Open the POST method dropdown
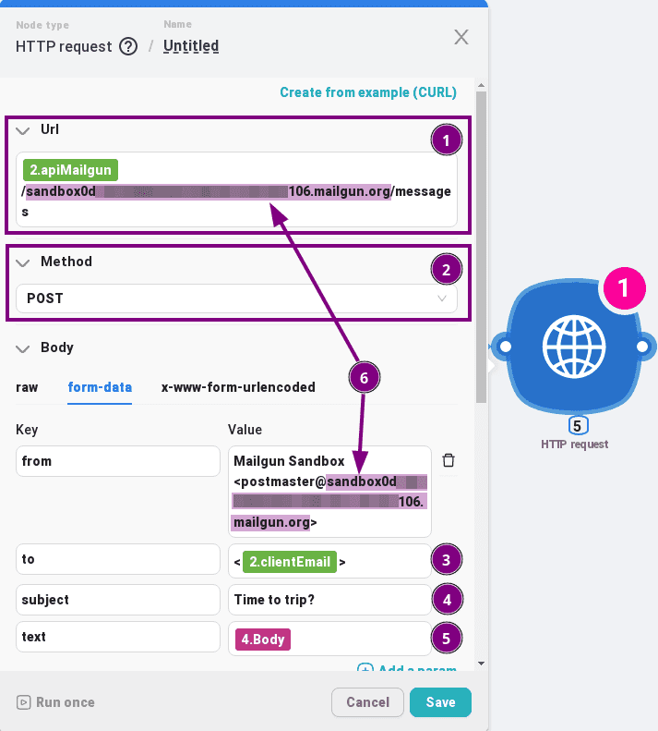The width and height of the screenshot is (658, 731). 236,298
